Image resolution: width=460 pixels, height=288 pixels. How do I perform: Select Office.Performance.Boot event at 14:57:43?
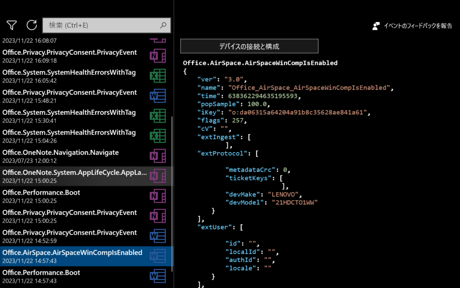pos(86,276)
